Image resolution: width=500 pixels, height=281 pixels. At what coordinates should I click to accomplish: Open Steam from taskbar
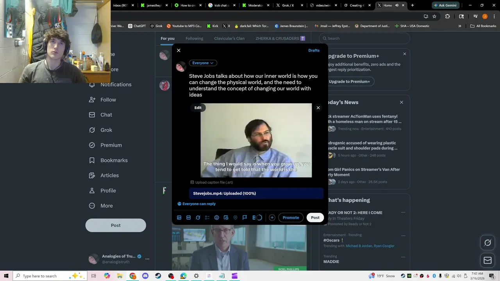click(158, 276)
